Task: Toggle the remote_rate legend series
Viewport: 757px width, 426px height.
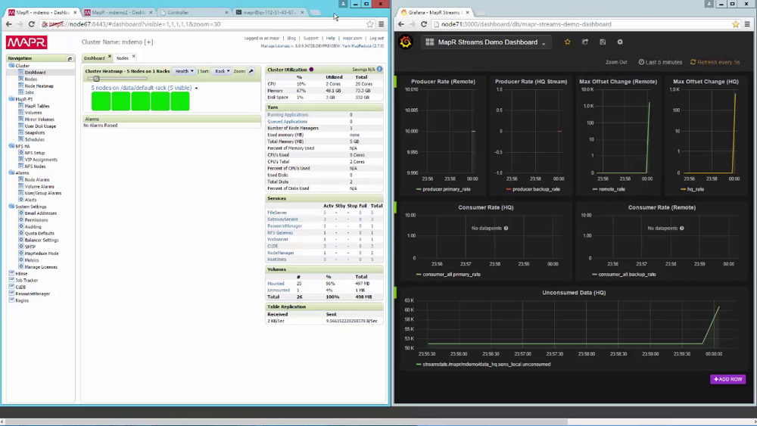Action: pyautogui.click(x=612, y=189)
